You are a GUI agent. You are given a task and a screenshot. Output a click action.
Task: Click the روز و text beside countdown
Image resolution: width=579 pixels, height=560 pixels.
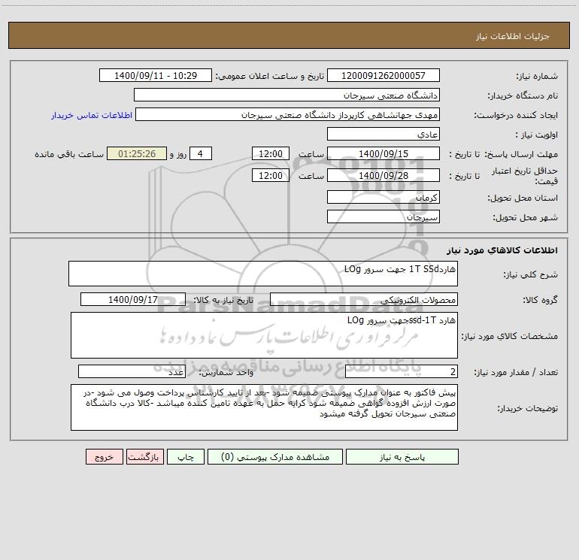[178, 154]
